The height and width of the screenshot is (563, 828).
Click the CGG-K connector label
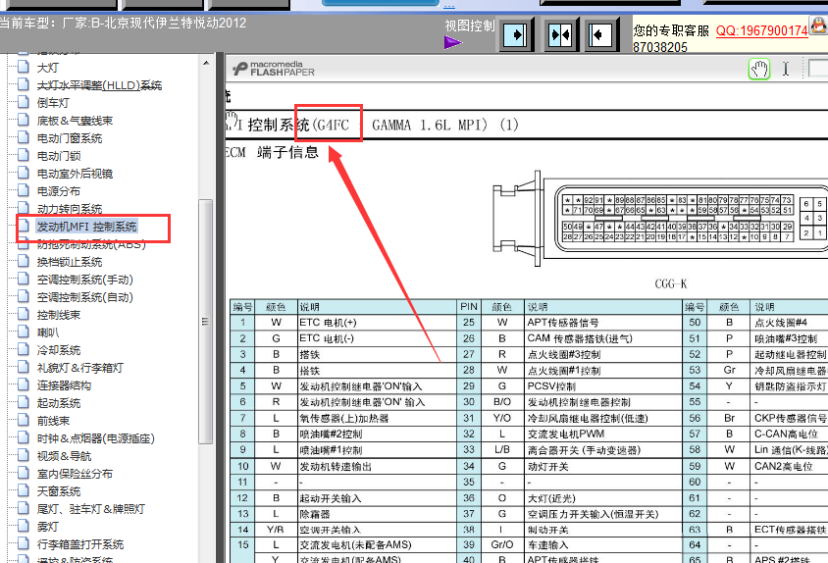tap(671, 284)
